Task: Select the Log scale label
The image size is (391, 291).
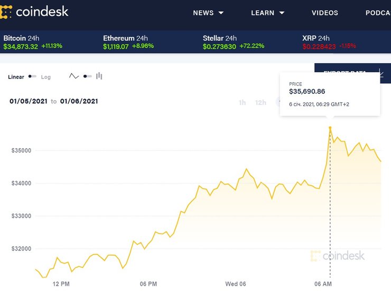Action: (x=46, y=77)
